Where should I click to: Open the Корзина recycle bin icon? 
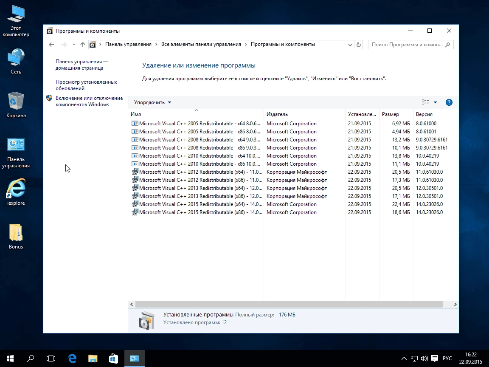coord(16,105)
